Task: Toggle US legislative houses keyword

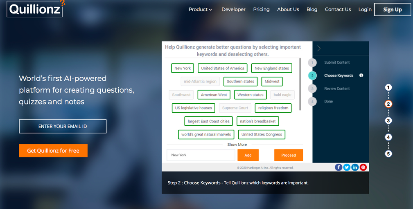Action: (x=194, y=108)
